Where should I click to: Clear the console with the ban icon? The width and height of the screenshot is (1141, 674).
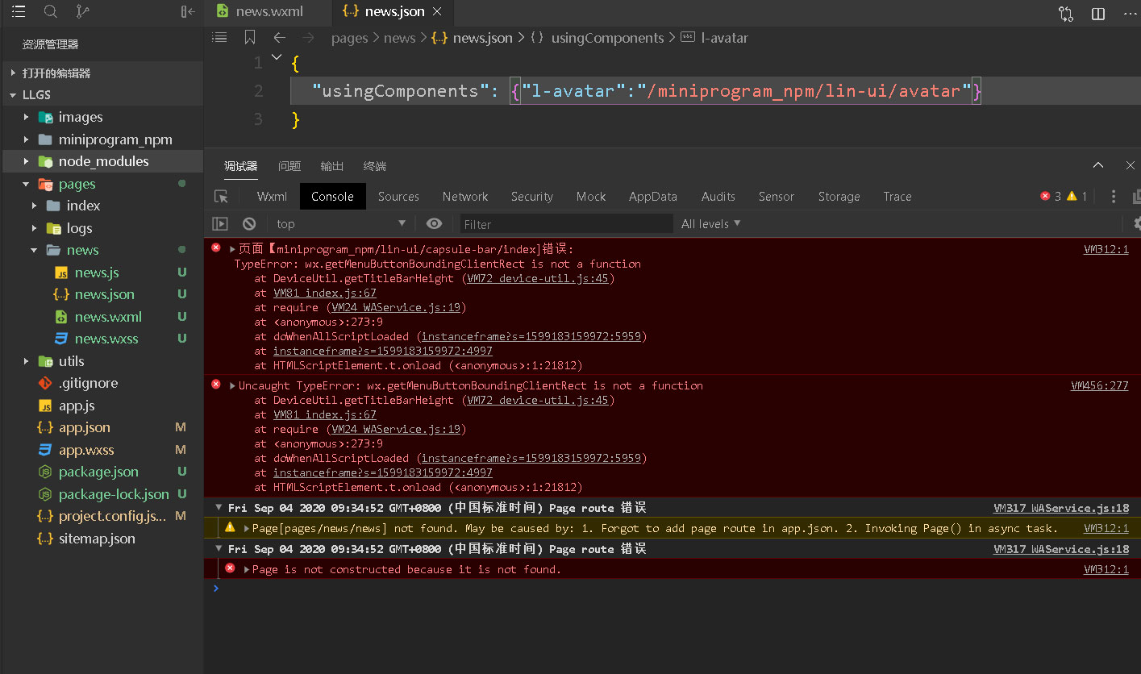click(x=249, y=223)
